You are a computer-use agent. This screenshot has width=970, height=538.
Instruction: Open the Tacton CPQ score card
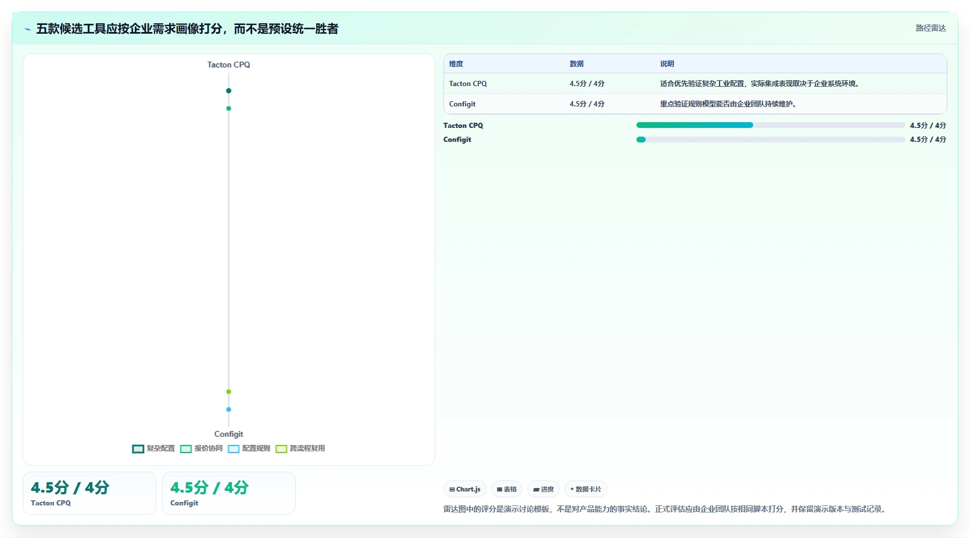point(90,493)
